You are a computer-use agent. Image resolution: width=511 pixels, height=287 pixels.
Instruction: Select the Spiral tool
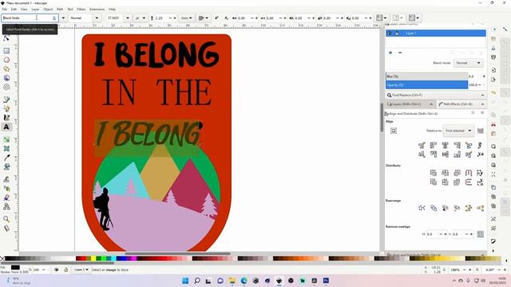pyautogui.click(x=6, y=87)
